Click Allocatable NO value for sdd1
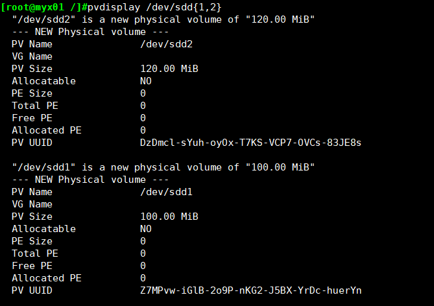This screenshot has width=434, height=306. [146, 229]
